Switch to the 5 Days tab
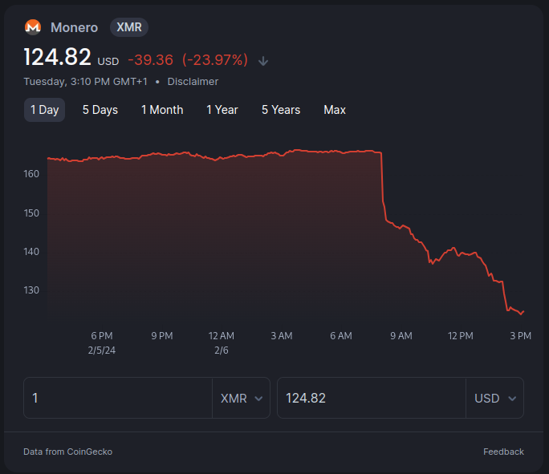The image size is (549, 474). pos(100,110)
